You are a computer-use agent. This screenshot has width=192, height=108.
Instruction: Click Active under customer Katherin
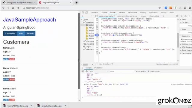[x=6, y=79]
